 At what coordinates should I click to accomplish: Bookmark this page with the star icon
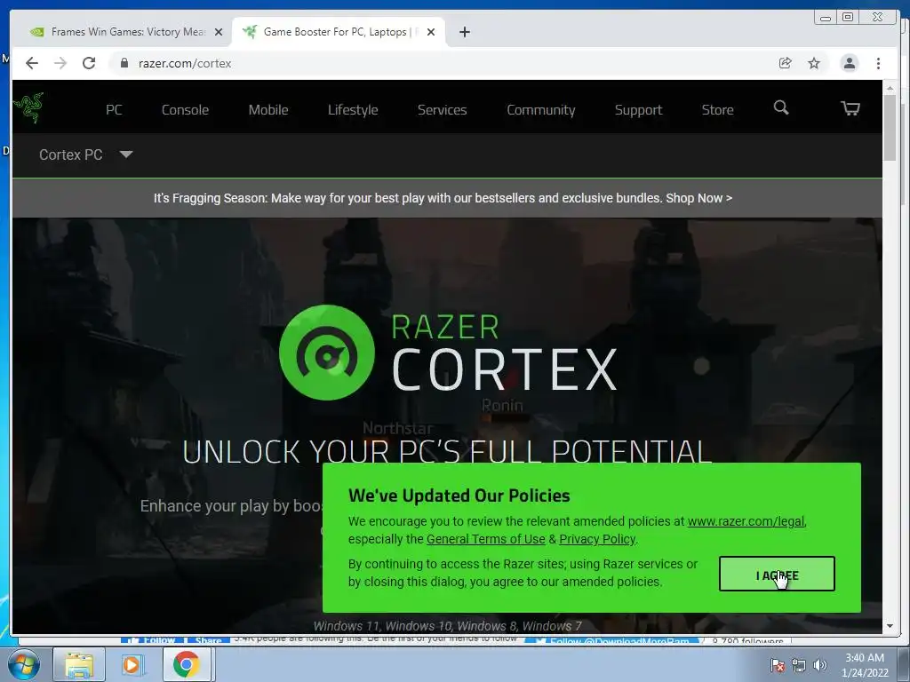tap(814, 63)
